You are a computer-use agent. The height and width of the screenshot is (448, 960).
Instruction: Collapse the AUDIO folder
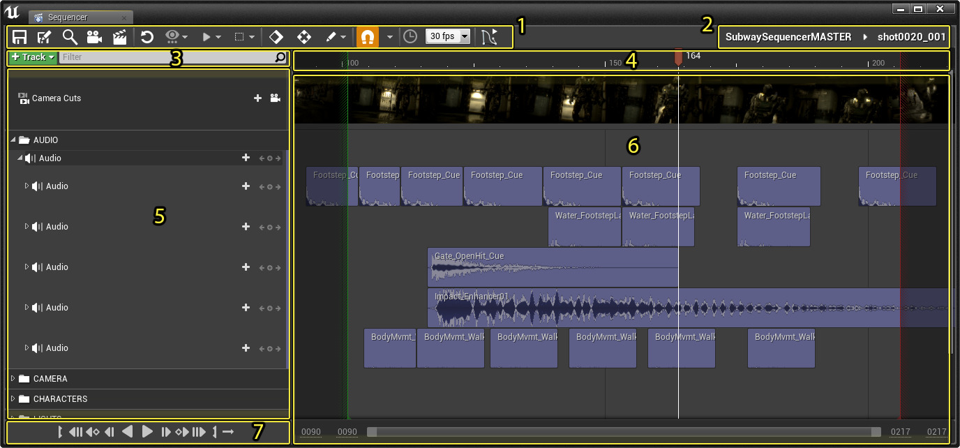click(13, 140)
